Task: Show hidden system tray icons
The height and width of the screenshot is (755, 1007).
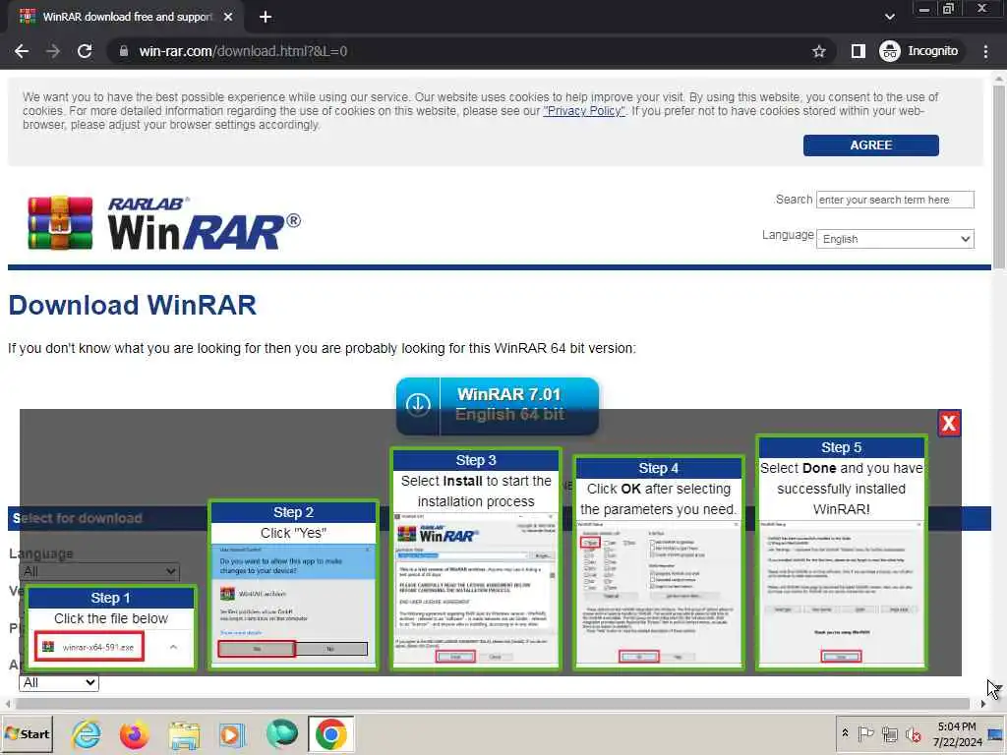Action: (x=845, y=733)
